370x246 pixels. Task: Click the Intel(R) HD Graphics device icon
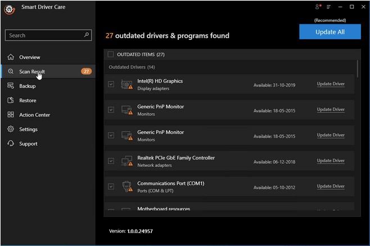tap(127, 84)
